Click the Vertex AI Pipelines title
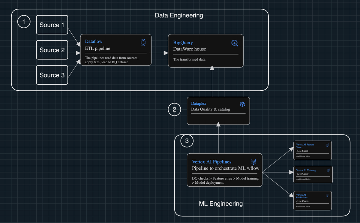The height and width of the screenshot is (223, 360). pos(211,161)
